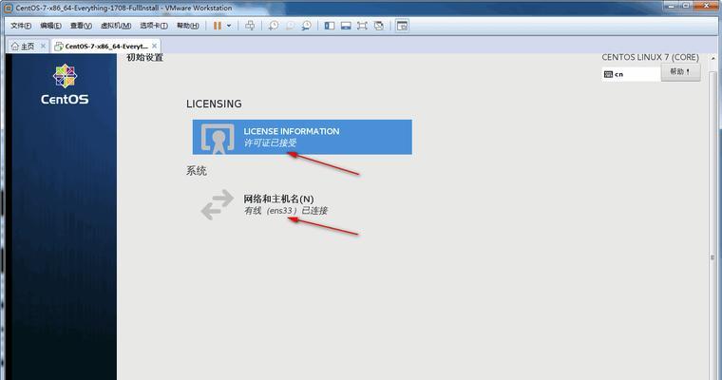
Task: Click the console view icon at toolbar end
Action: click(x=402, y=26)
